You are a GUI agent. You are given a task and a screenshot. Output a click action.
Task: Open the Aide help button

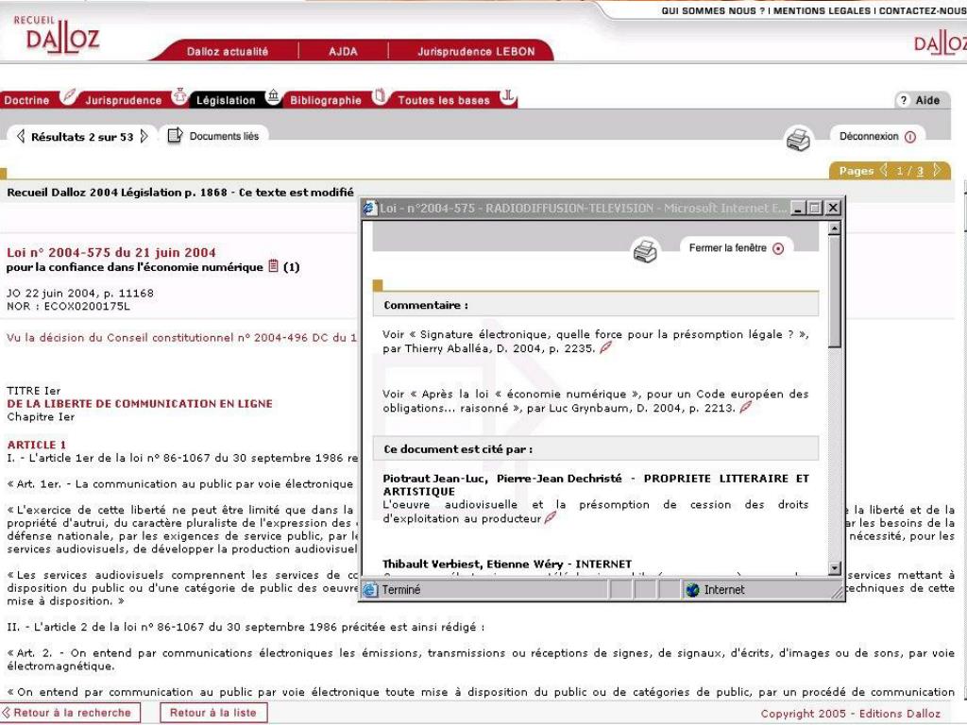tap(922, 100)
